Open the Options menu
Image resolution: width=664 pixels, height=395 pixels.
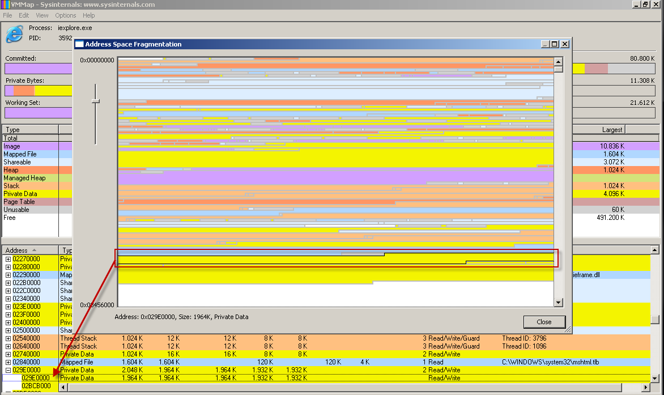coord(66,15)
